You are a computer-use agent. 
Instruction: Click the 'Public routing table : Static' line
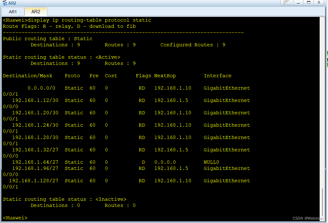(x=48, y=39)
